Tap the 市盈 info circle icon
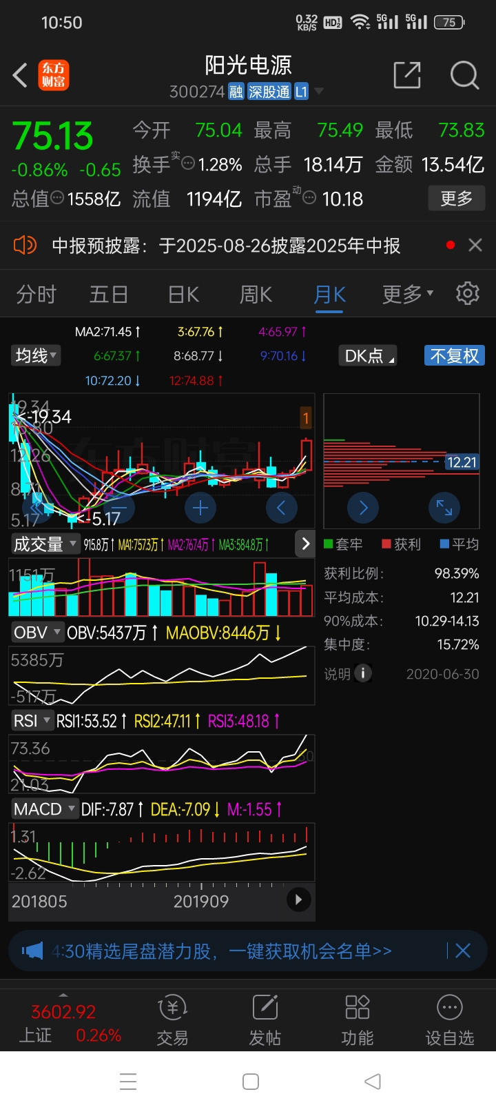 click(310, 199)
